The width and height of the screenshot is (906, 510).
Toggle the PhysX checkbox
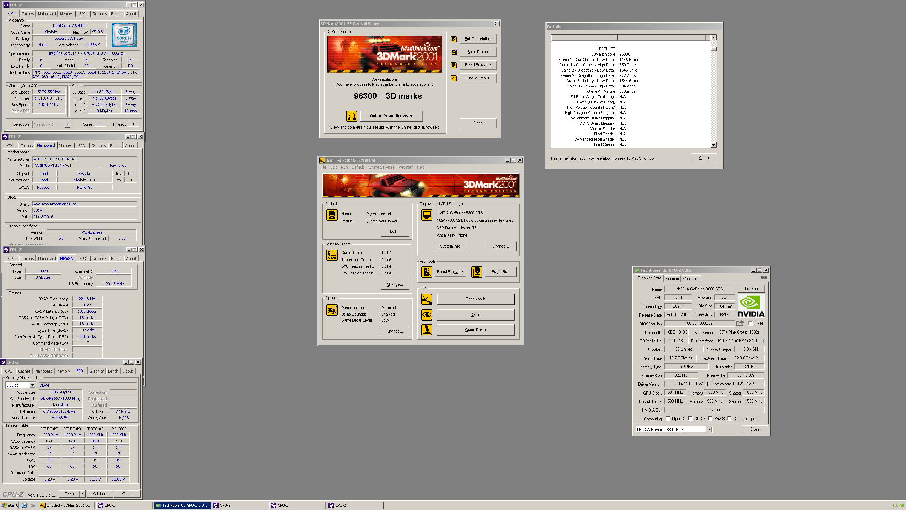point(710,419)
